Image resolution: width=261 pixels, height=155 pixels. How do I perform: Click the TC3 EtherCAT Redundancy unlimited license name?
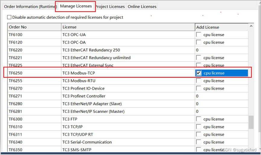point(96,58)
